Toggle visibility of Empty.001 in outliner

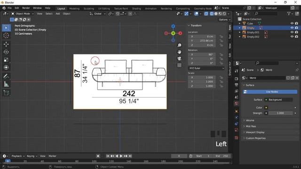tap(292, 32)
